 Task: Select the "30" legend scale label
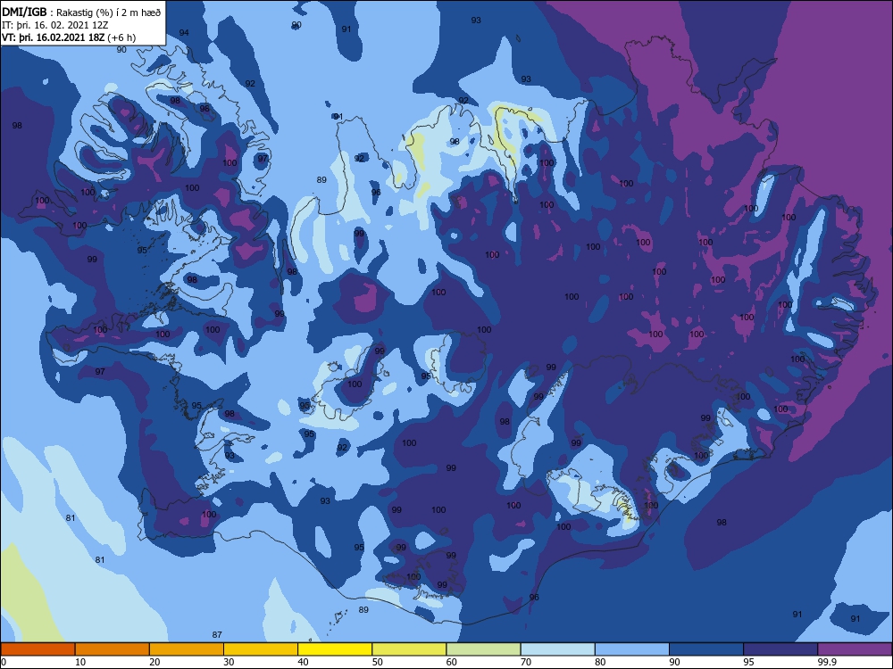pyautogui.click(x=229, y=662)
